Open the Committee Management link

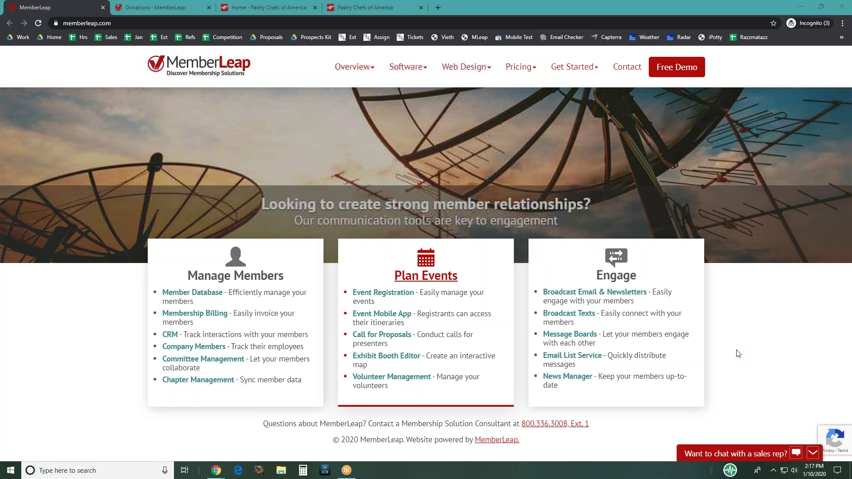click(203, 359)
